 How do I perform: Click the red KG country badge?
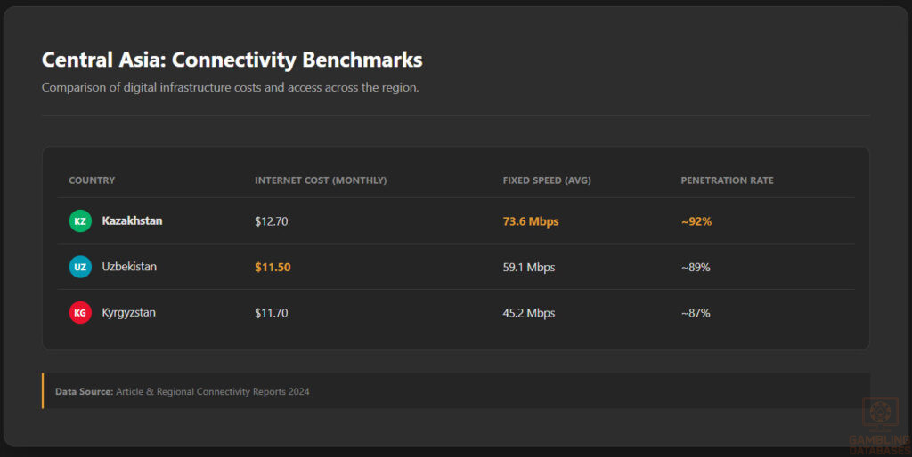pos(80,313)
